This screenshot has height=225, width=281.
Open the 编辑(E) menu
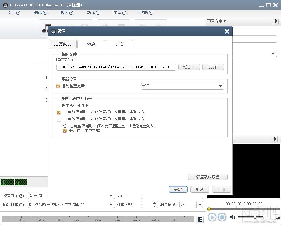pyautogui.click(x=41, y=13)
